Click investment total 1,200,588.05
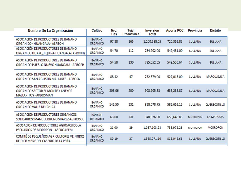This screenshot has height=181, width=241. 152,41
